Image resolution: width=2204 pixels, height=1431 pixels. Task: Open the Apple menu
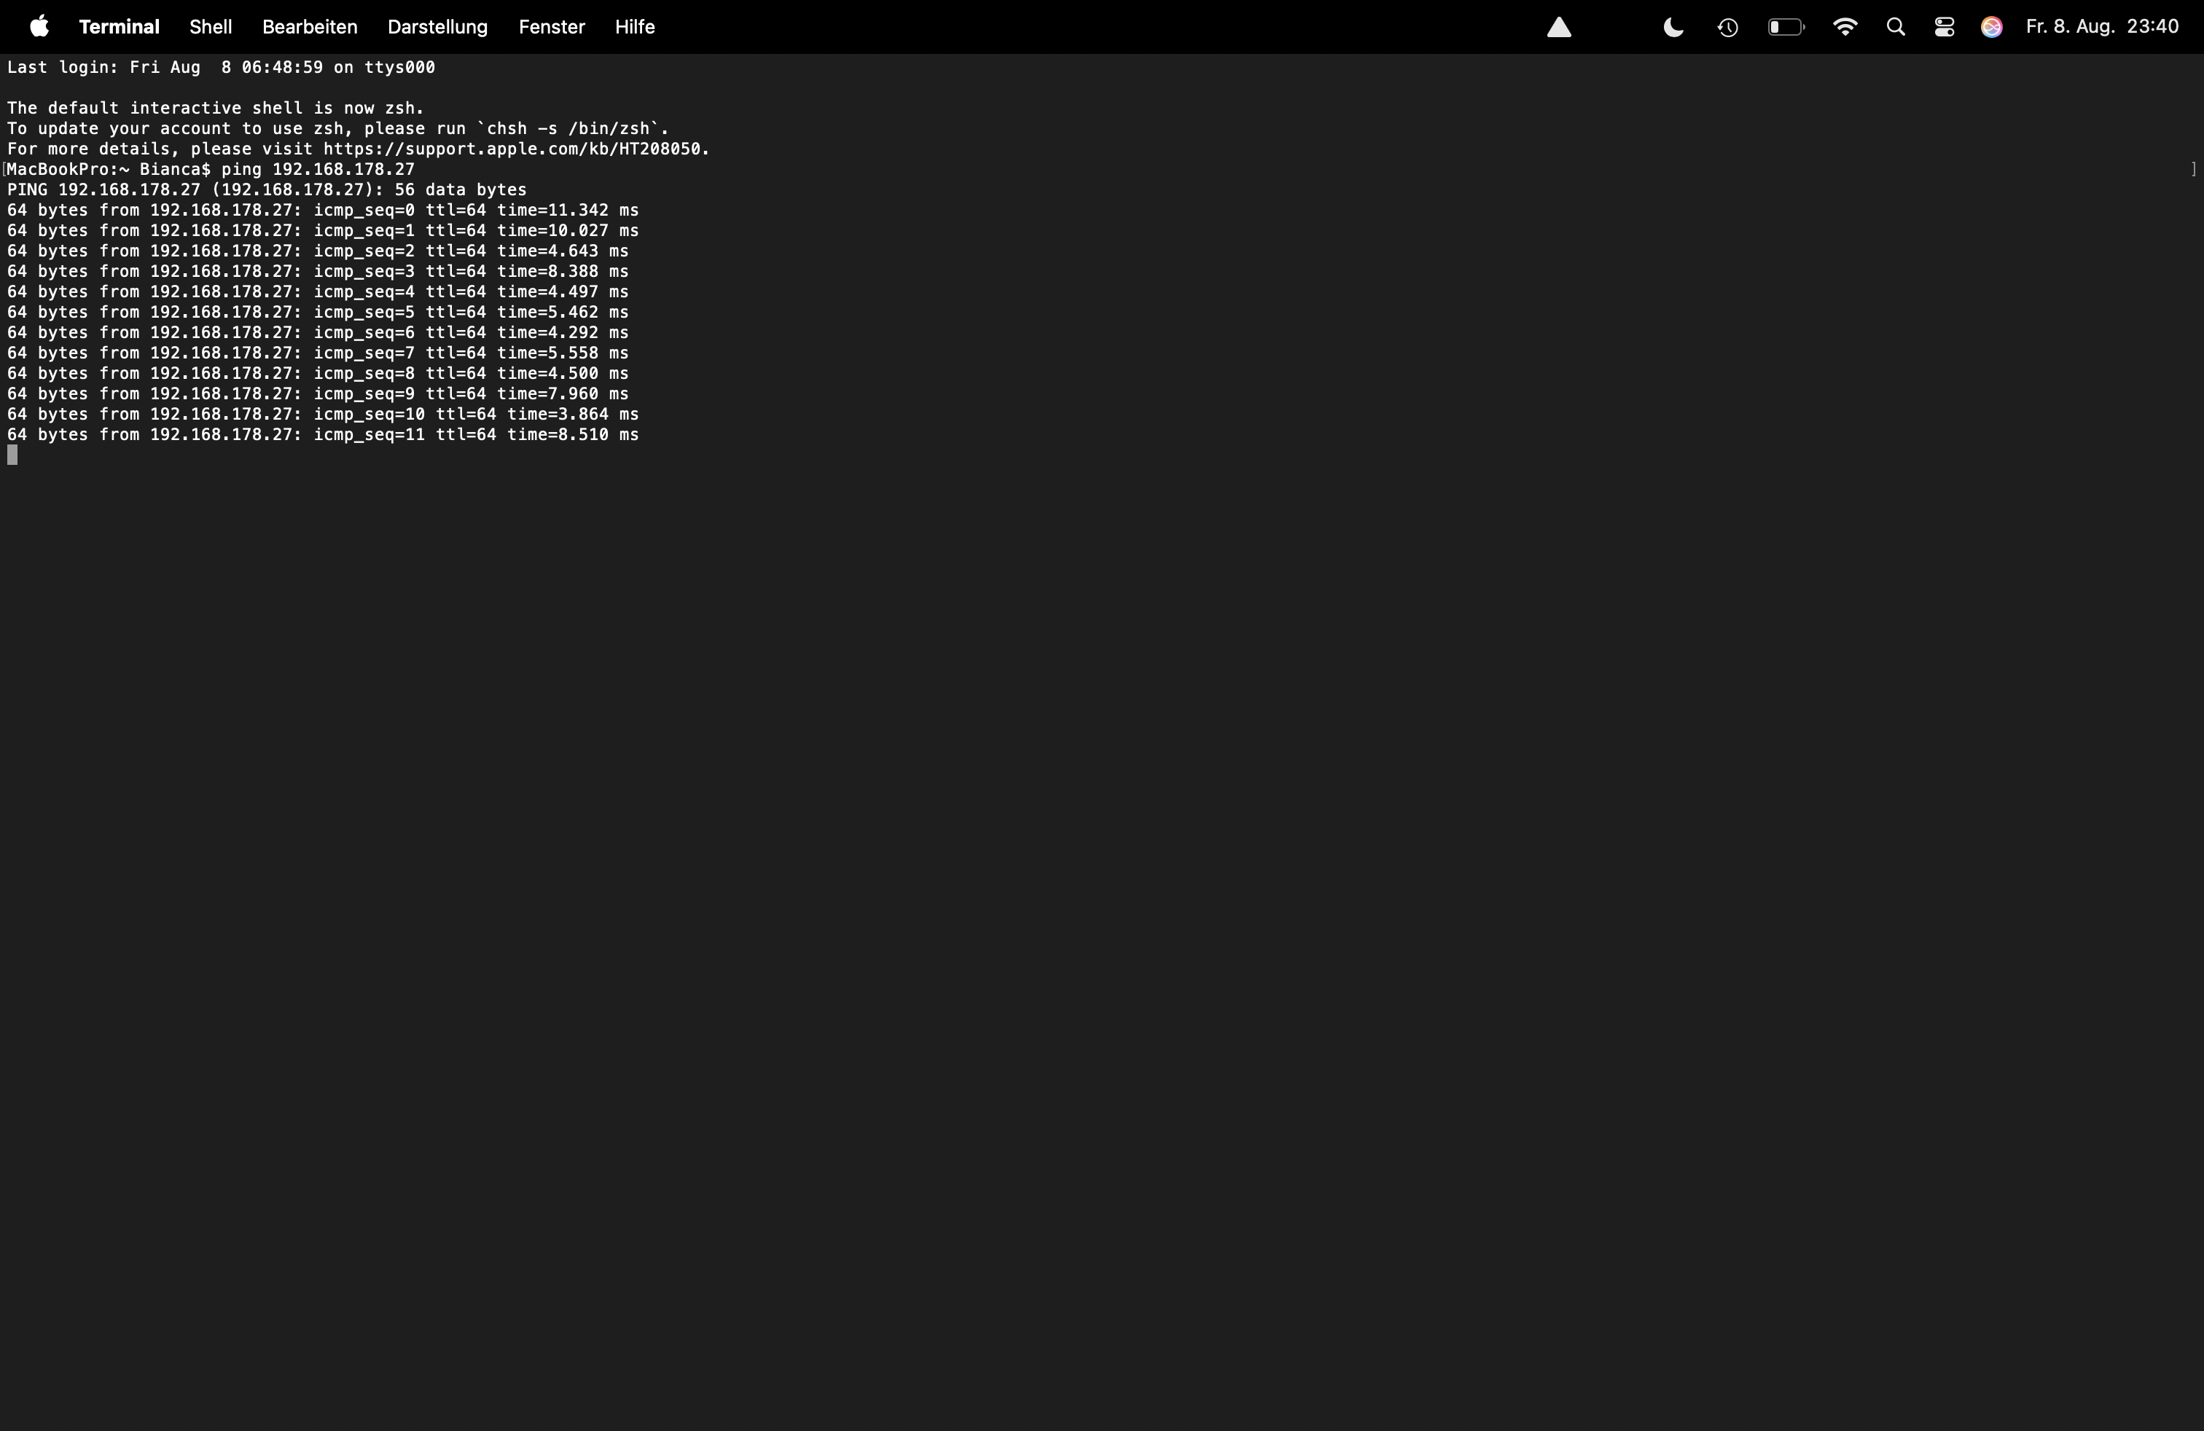pos(39,27)
